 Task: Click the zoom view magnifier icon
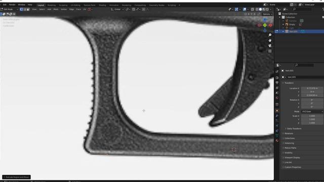(270, 35)
